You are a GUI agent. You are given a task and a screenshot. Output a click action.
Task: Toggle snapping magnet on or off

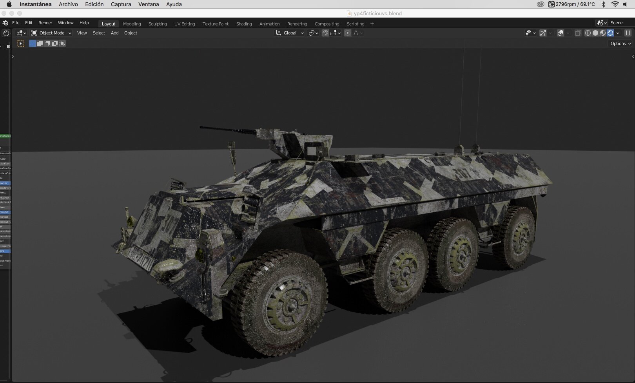(325, 33)
